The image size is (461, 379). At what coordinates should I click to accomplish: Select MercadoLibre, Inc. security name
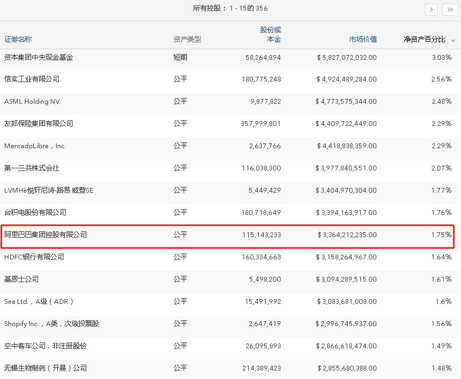click(35, 146)
